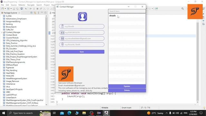Select the HashTable project

[10, 73]
